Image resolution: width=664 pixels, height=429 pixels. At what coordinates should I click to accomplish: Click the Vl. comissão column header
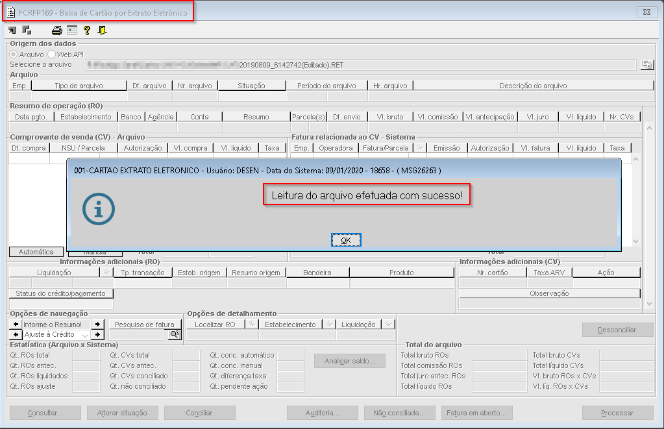[x=438, y=117]
